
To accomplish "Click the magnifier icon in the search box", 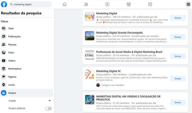I will pyautogui.click(x=11, y=4).
